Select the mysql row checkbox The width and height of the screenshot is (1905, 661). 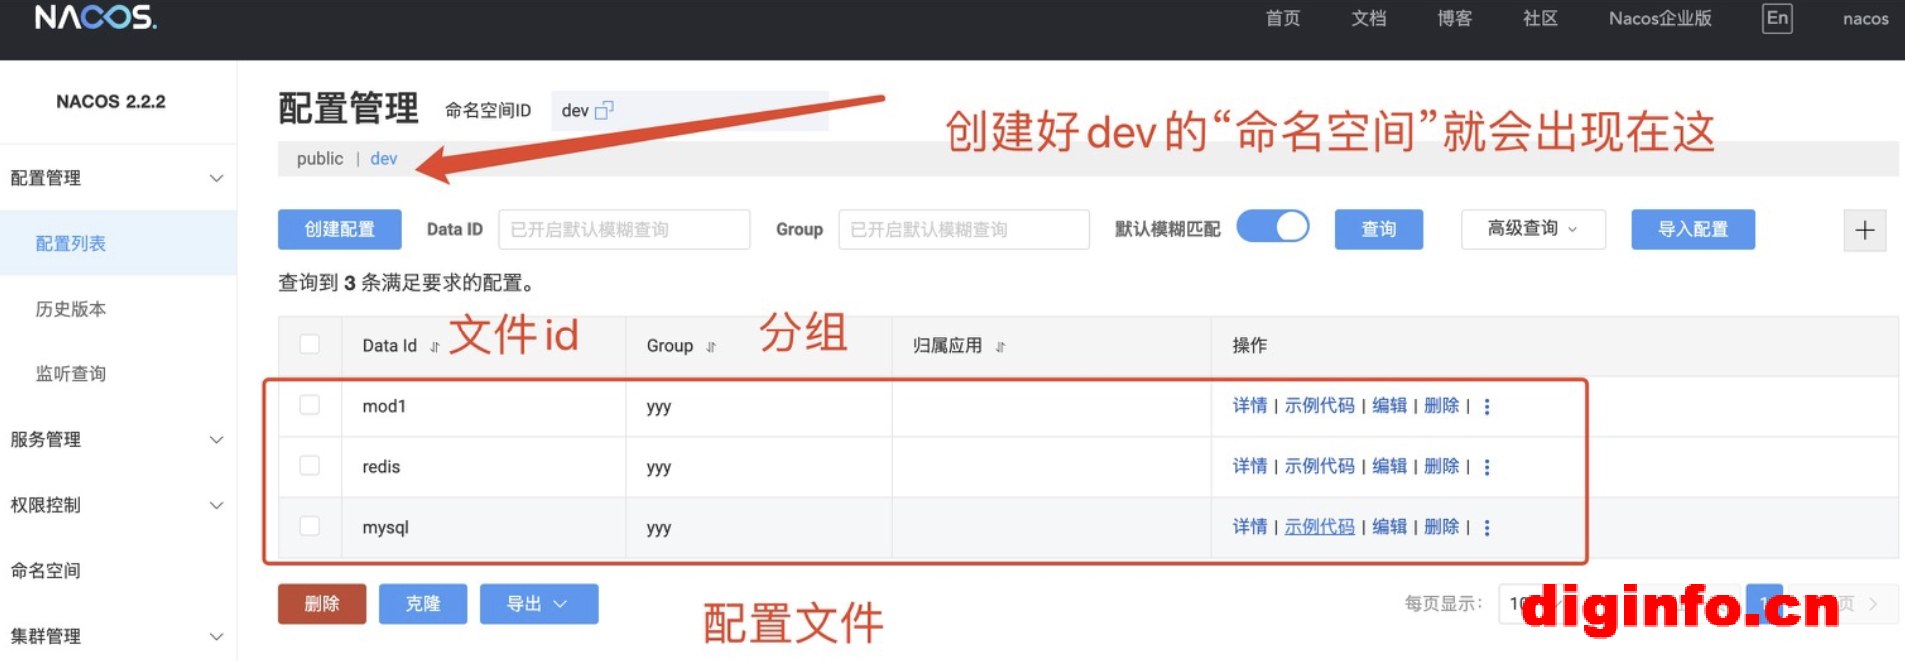point(310,526)
